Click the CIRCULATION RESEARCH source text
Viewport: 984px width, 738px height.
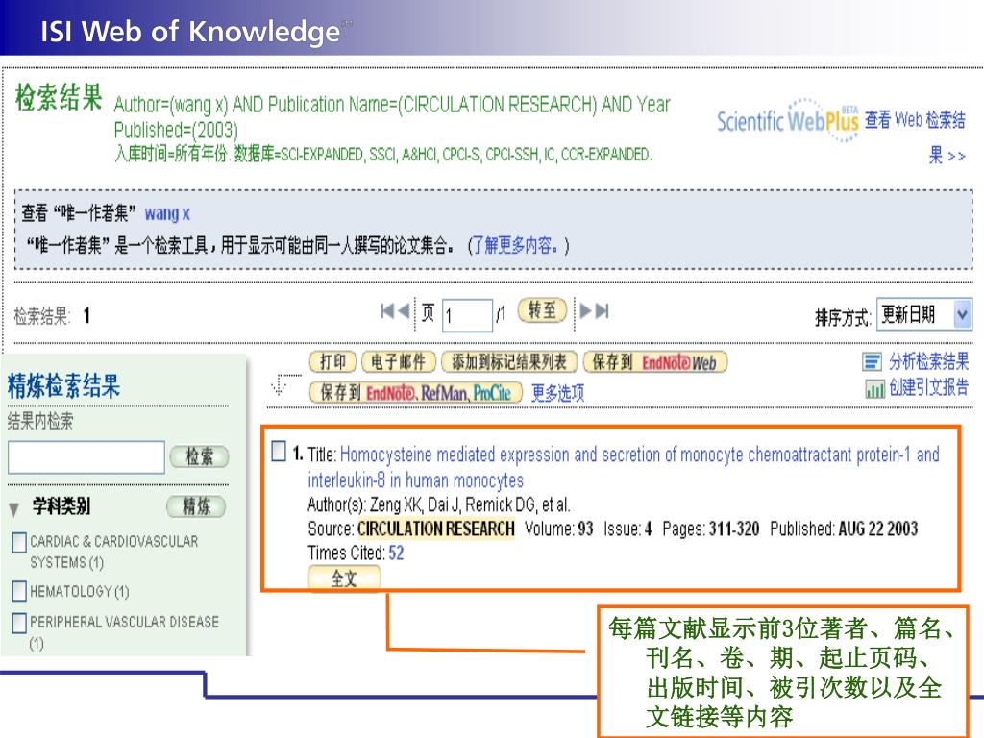click(436, 529)
